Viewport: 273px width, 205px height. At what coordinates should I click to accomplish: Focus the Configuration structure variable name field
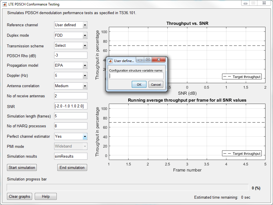pyautogui.click(x=136, y=76)
